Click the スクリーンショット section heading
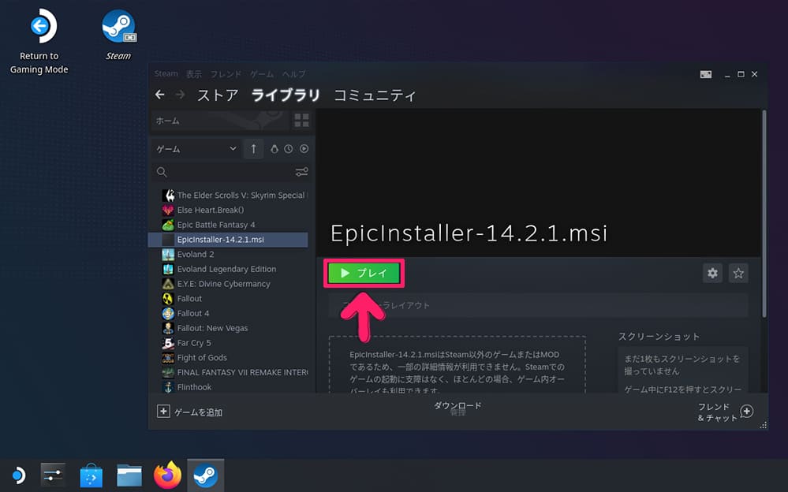Screen dimensions: 788x492 659,336
